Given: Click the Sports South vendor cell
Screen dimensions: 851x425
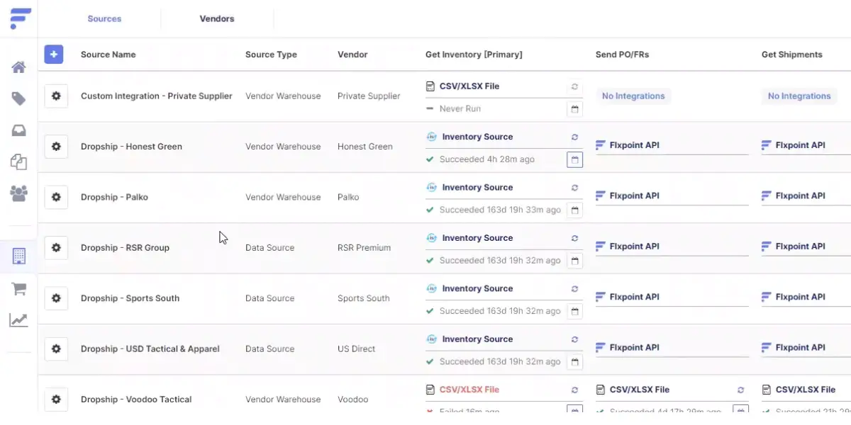Looking at the screenshot, I should click(363, 298).
